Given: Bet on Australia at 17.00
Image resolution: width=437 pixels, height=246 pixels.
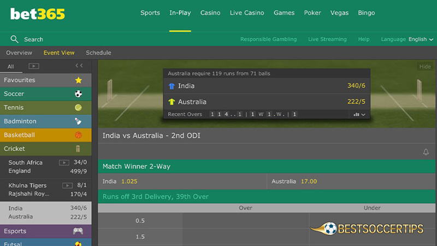Looking at the screenshot, I should 351,181.
